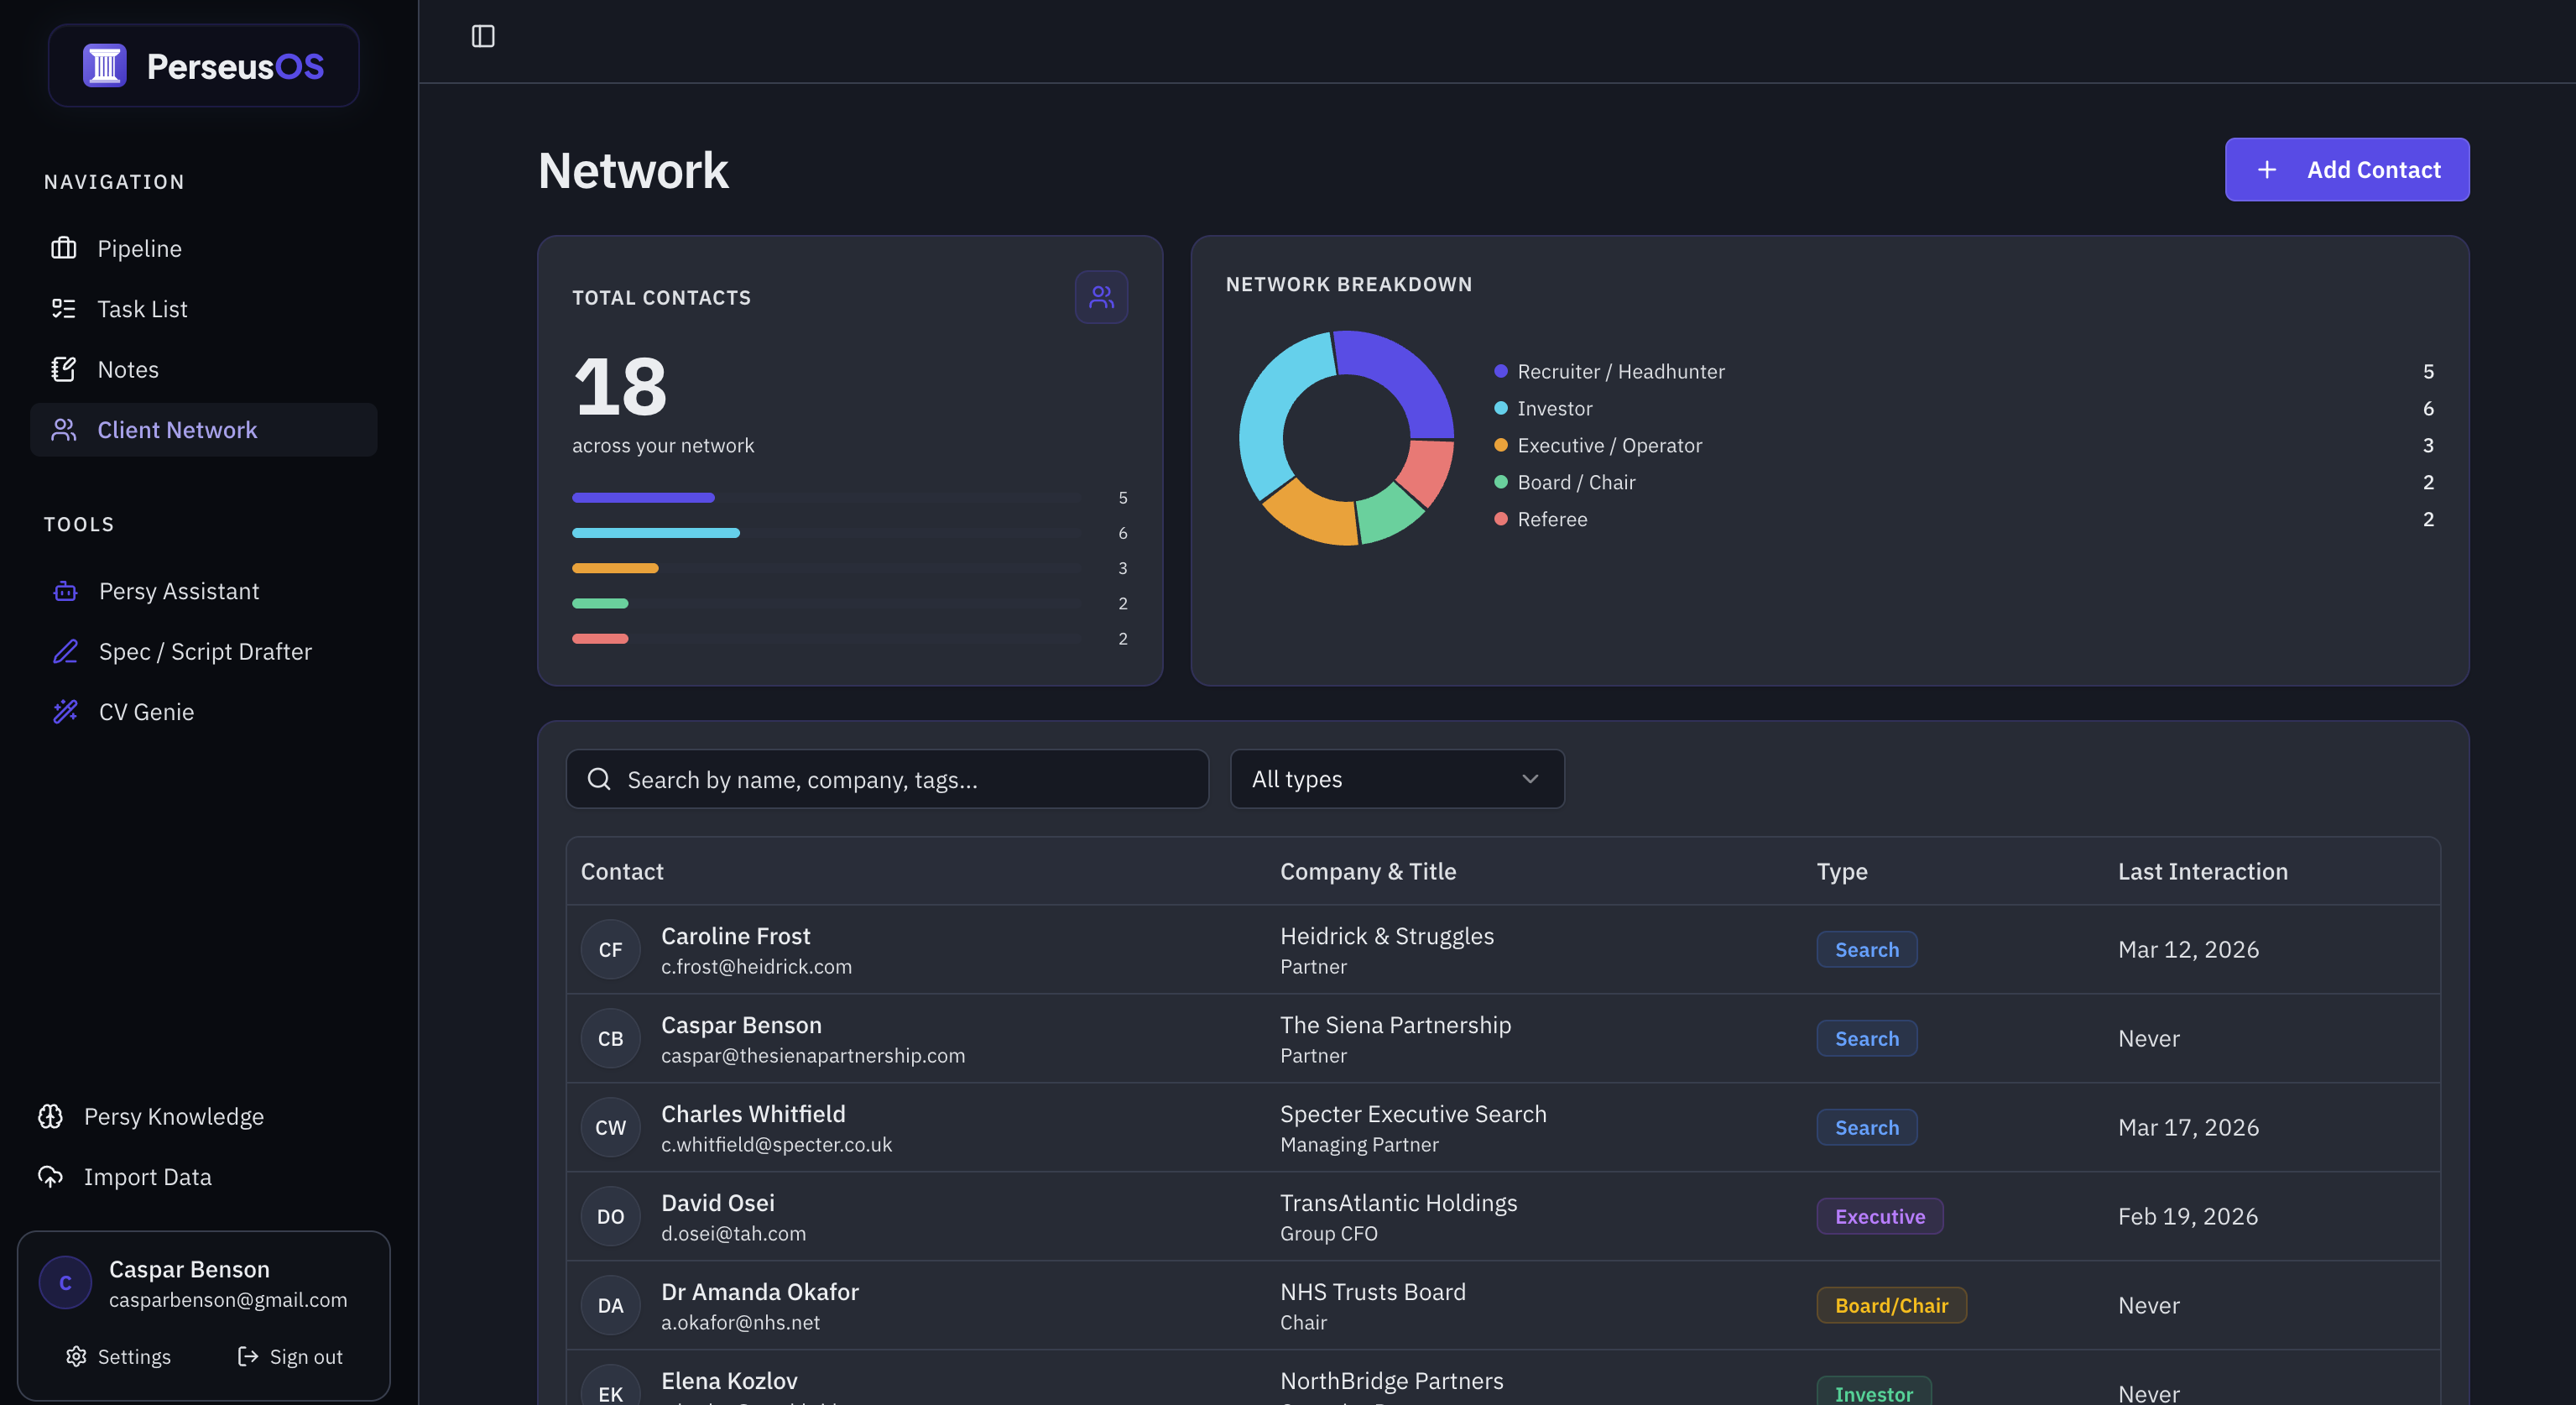This screenshot has width=2576, height=1405.
Task: Click TransAtlantic Holdings company text
Action: pos(1398,1203)
